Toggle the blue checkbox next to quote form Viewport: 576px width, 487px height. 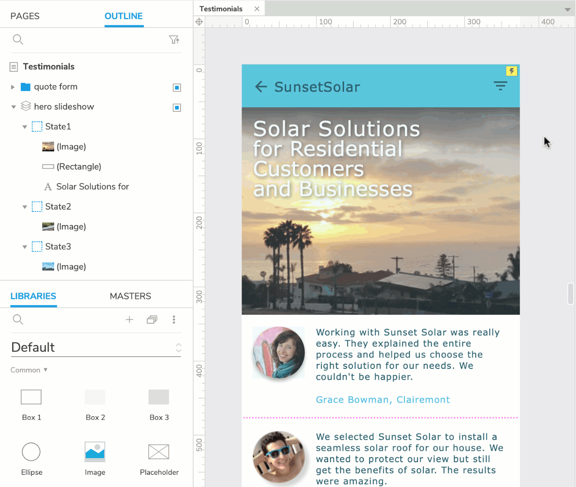tap(177, 87)
